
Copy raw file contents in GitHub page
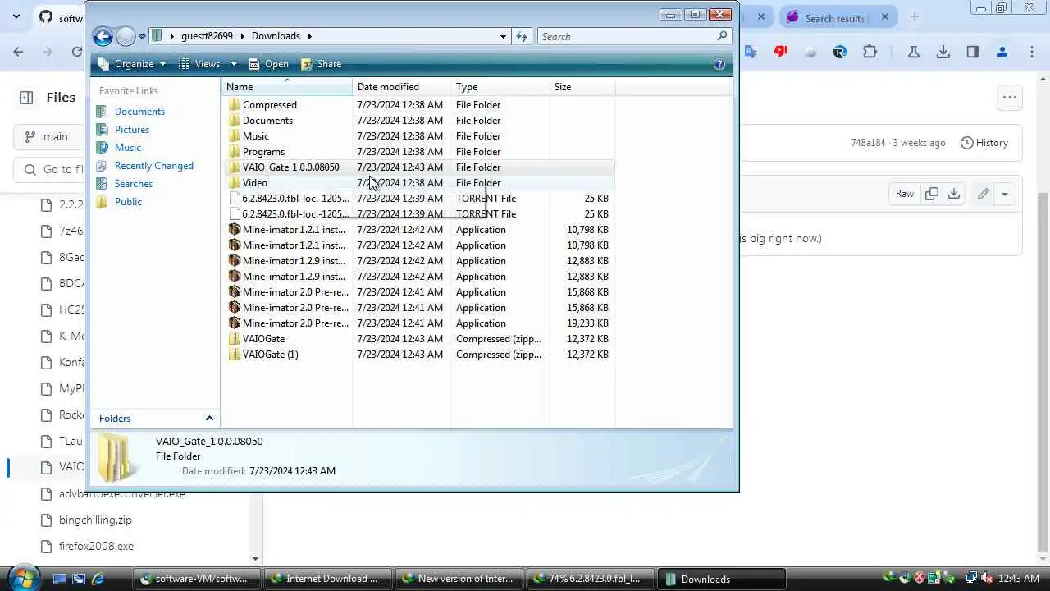[x=932, y=194]
